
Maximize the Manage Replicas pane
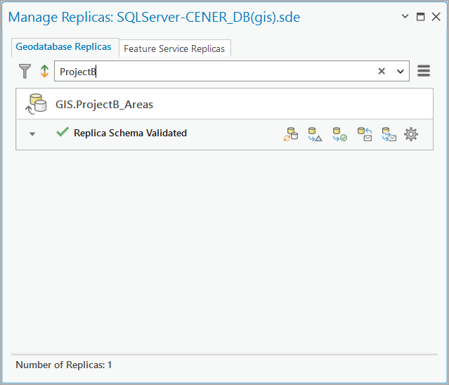coord(420,17)
